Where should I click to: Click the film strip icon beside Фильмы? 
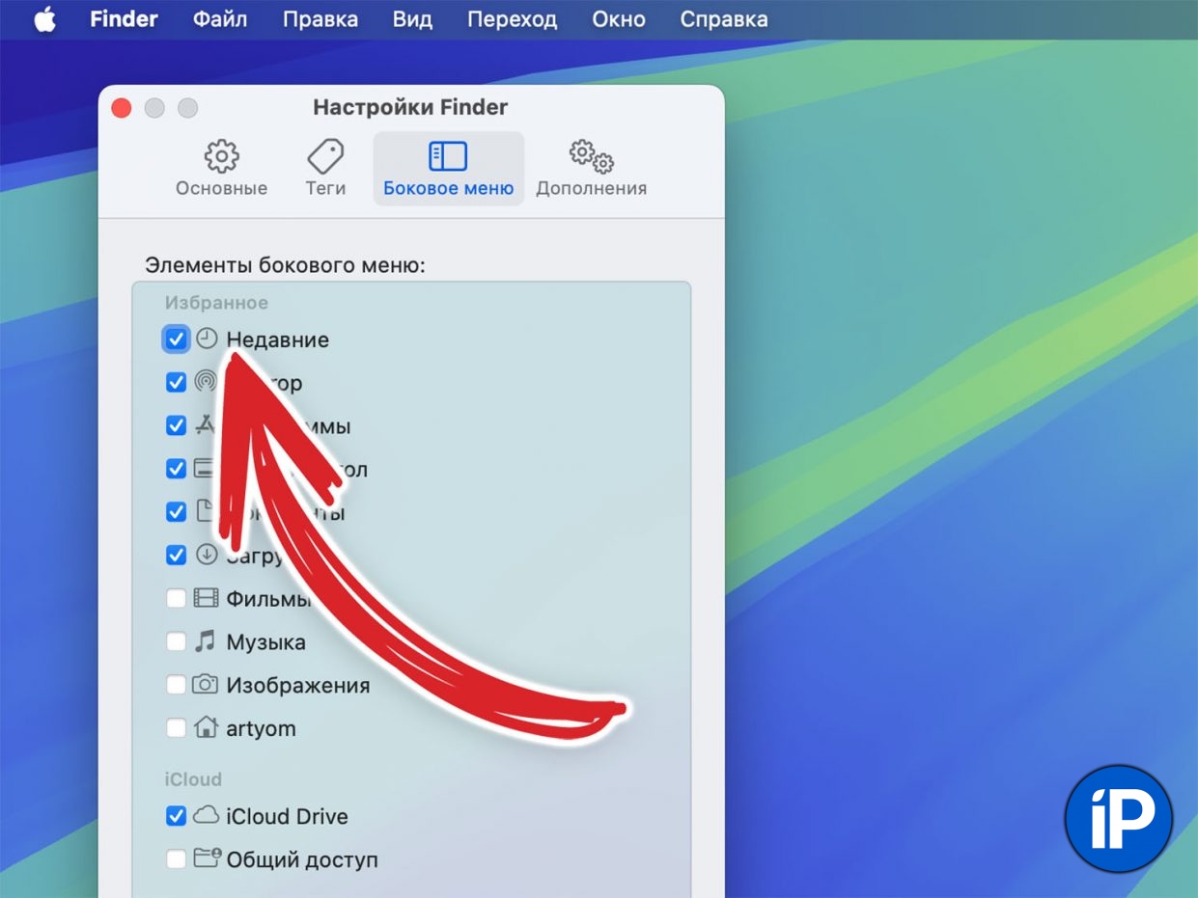pyautogui.click(x=206, y=598)
